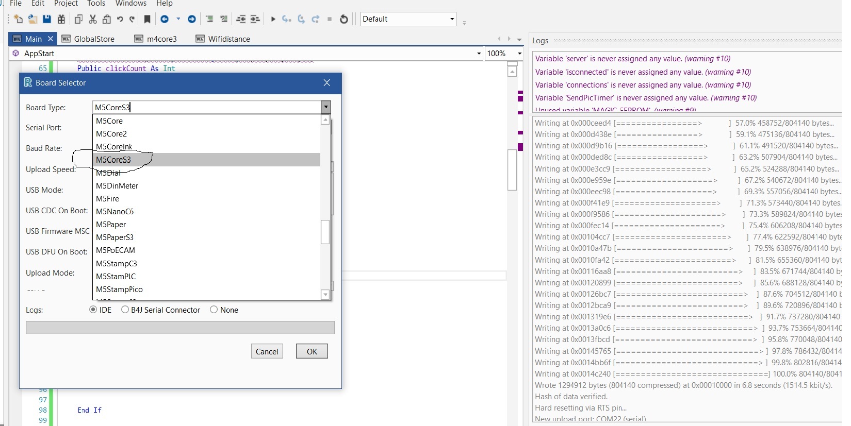Choose M5CoreInk from the board list
The width and height of the screenshot is (851, 426).
(x=206, y=147)
